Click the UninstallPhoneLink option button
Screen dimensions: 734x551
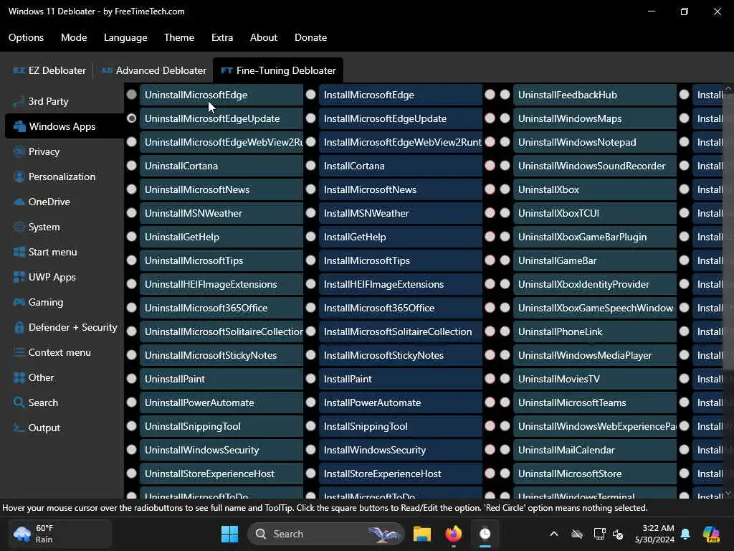[x=595, y=331]
